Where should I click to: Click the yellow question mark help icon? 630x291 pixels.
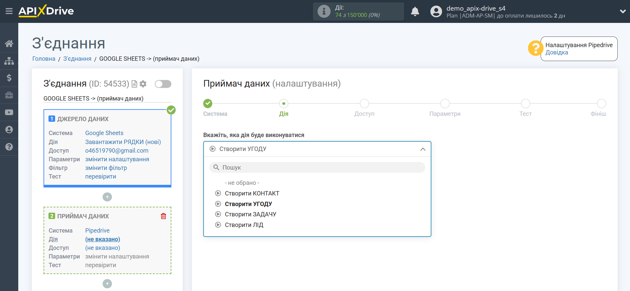pyautogui.click(x=535, y=48)
